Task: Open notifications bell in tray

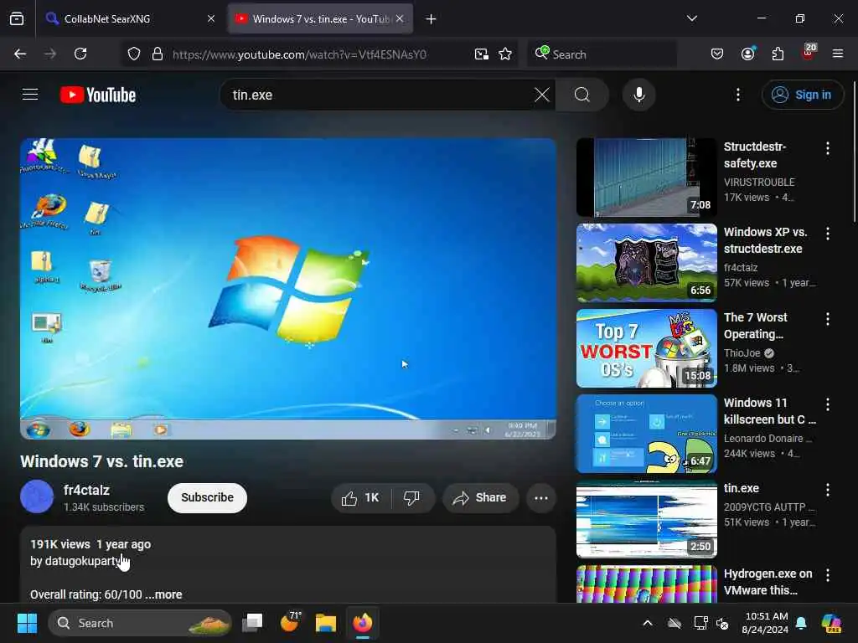Action: (801, 623)
